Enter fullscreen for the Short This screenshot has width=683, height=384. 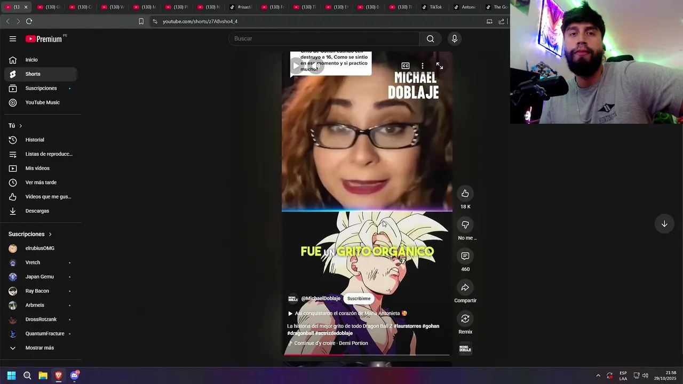coord(440,66)
